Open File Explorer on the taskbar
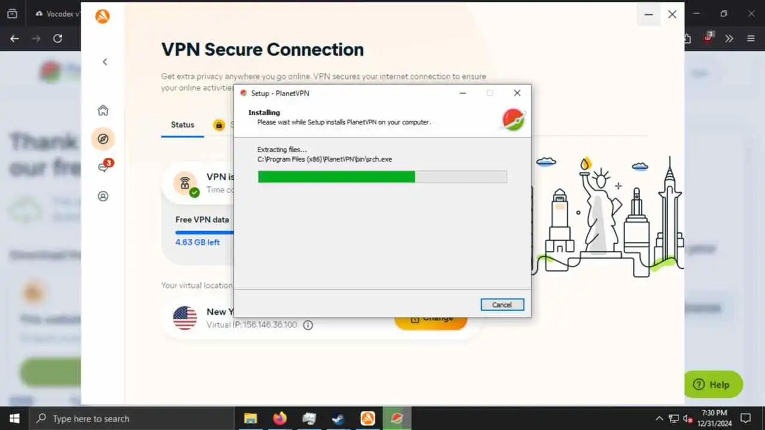Image resolution: width=765 pixels, height=430 pixels. [x=250, y=418]
